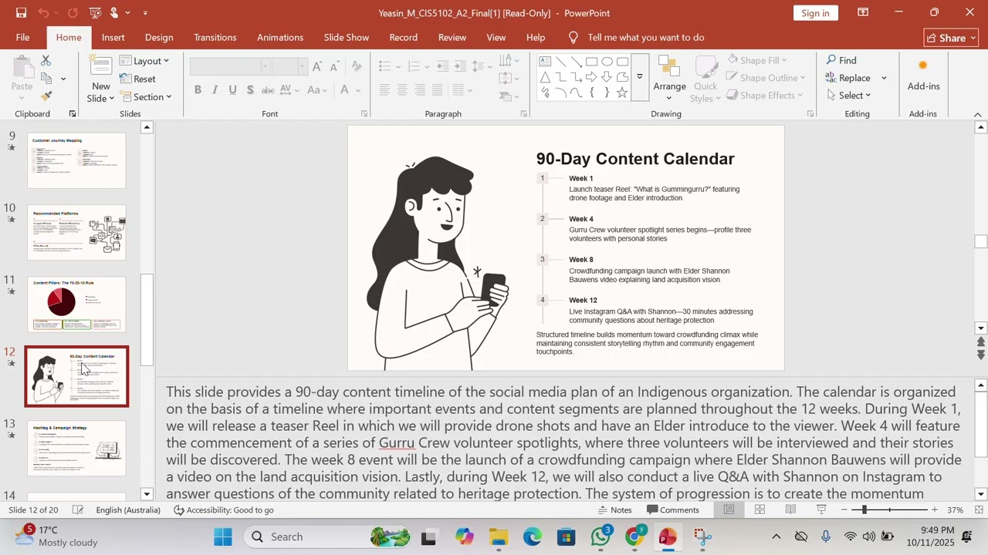Image resolution: width=988 pixels, height=555 pixels.
Task: Start Slide Show from status bar icon
Action: coord(821,510)
